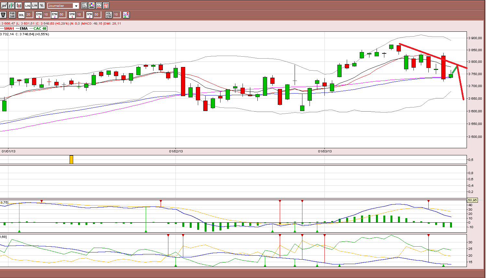Click the 01/01/13 date axis label

coord(9,151)
